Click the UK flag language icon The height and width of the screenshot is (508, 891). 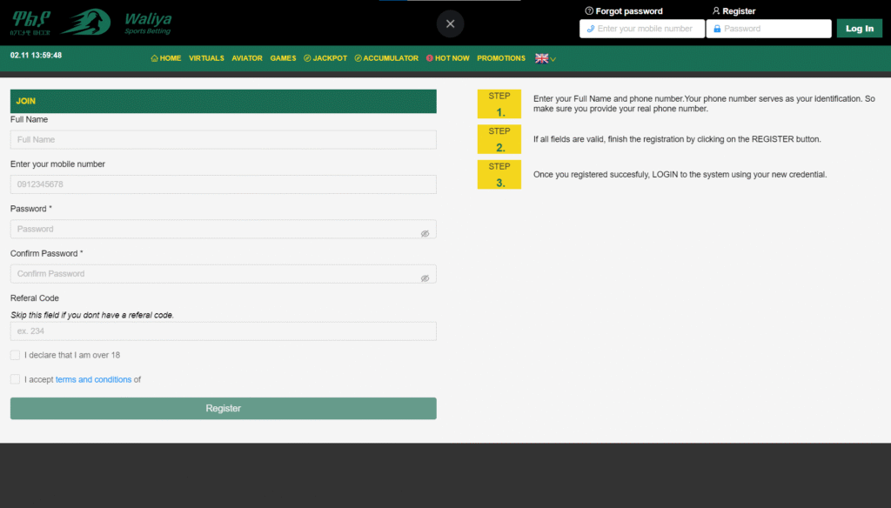541,58
